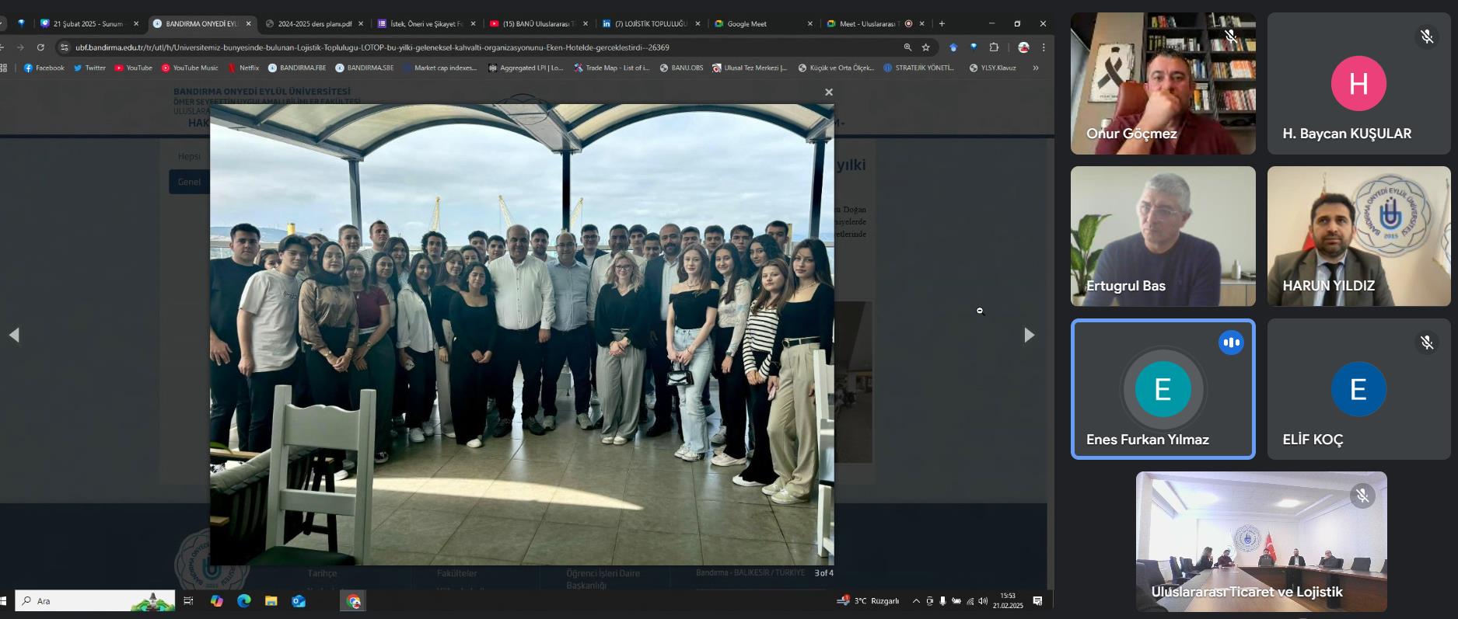Open the BANDIRMA.FBE bookmark

point(297,68)
